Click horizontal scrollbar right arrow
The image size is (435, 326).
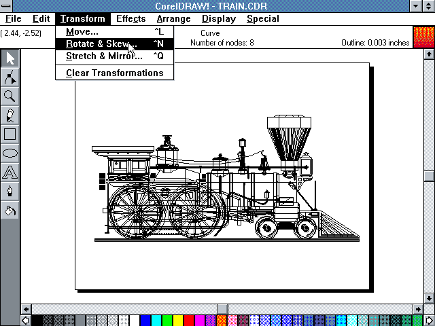pos(418,309)
